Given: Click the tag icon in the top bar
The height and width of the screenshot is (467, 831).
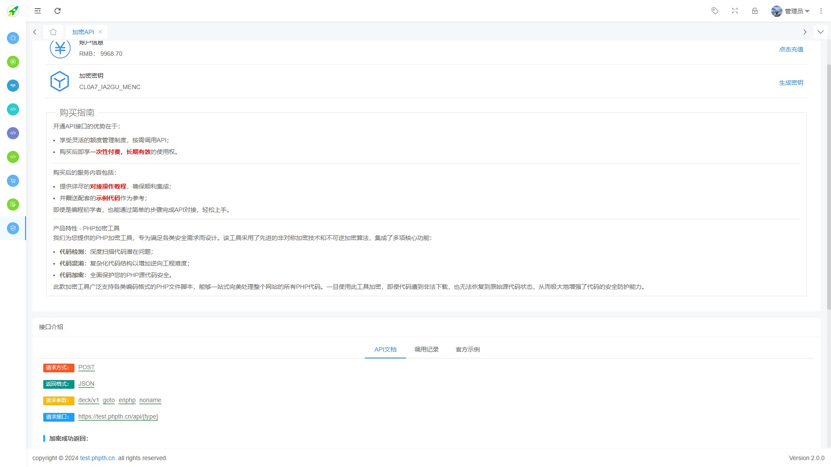Looking at the screenshot, I should (715, 11).
